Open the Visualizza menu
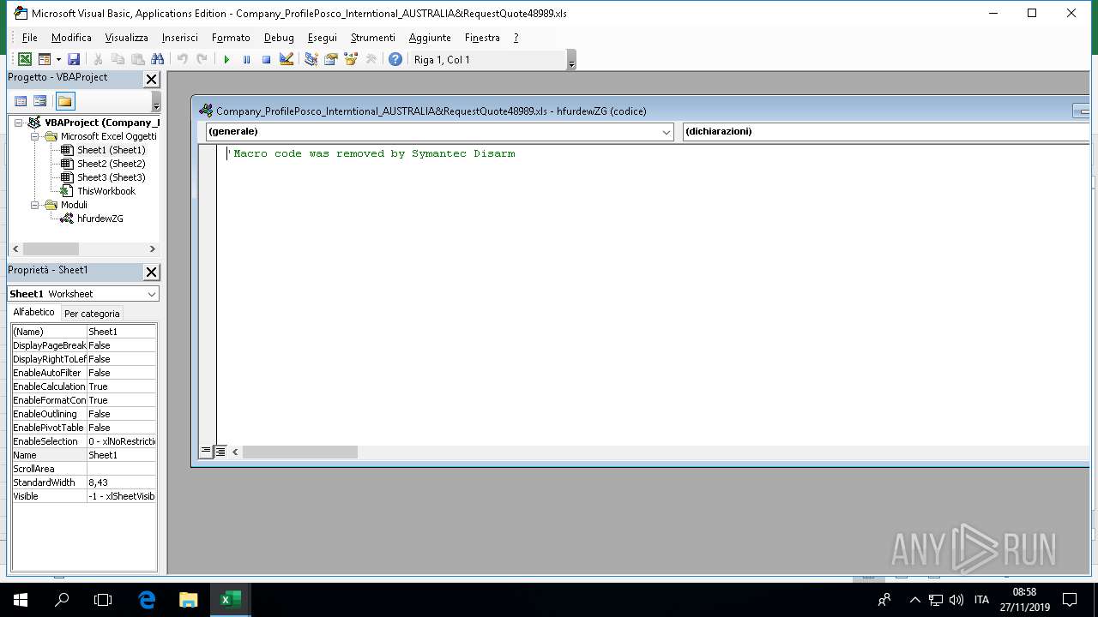1098x617 pixels. coord(126,38)
